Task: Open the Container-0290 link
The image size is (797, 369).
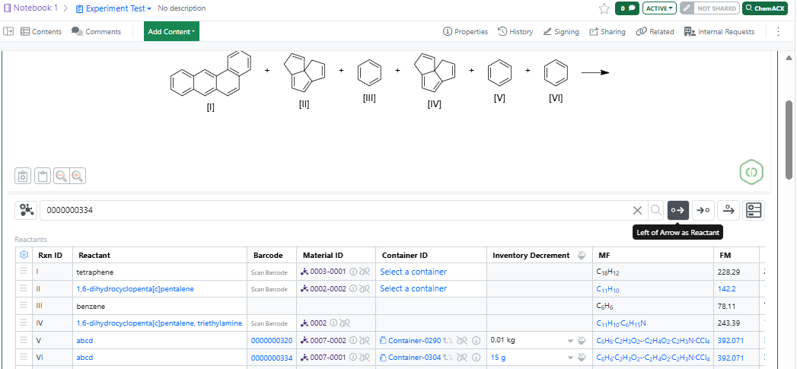Action: (x=414, y=341)
